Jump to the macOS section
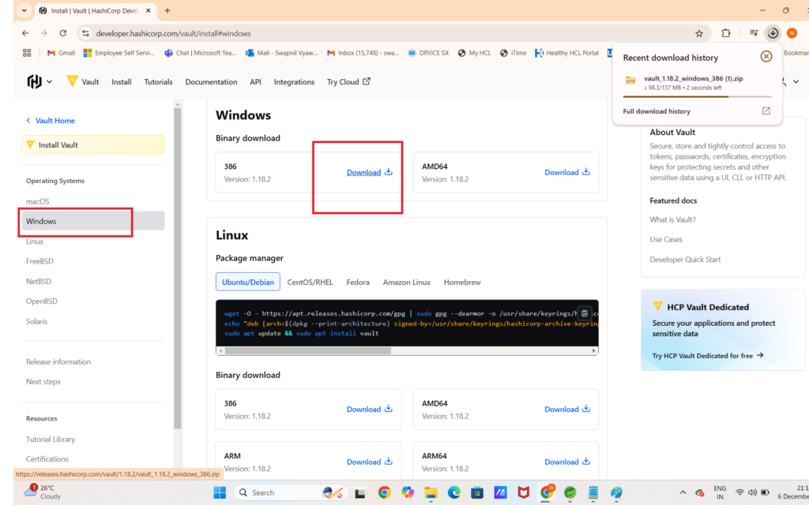The width and height of the screenshot is (809, 505). click(x=38, y=201)
